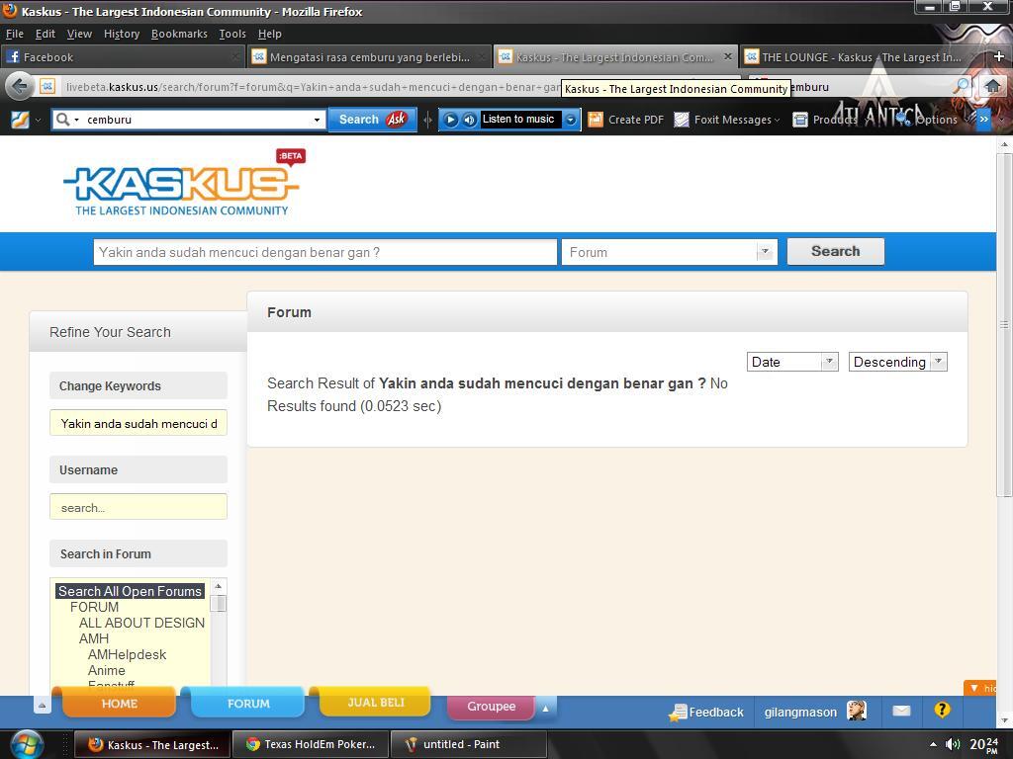Image resolution: width=1013 pixels, height=759 pixels.
Task: Click the Username search input field
Action: coord(138,507)
